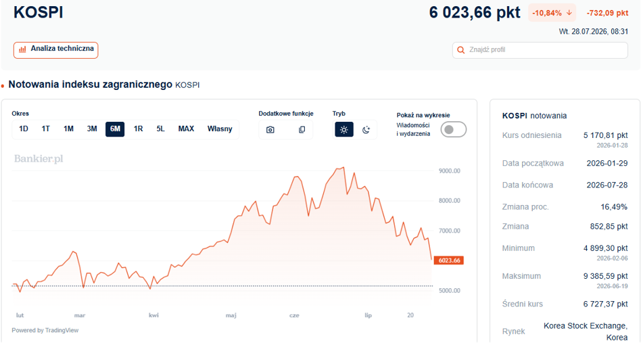This screenshot has width=641, height=343.
Task: Click the Zmiana value 852,85 pkt
Action: point(609,227)
